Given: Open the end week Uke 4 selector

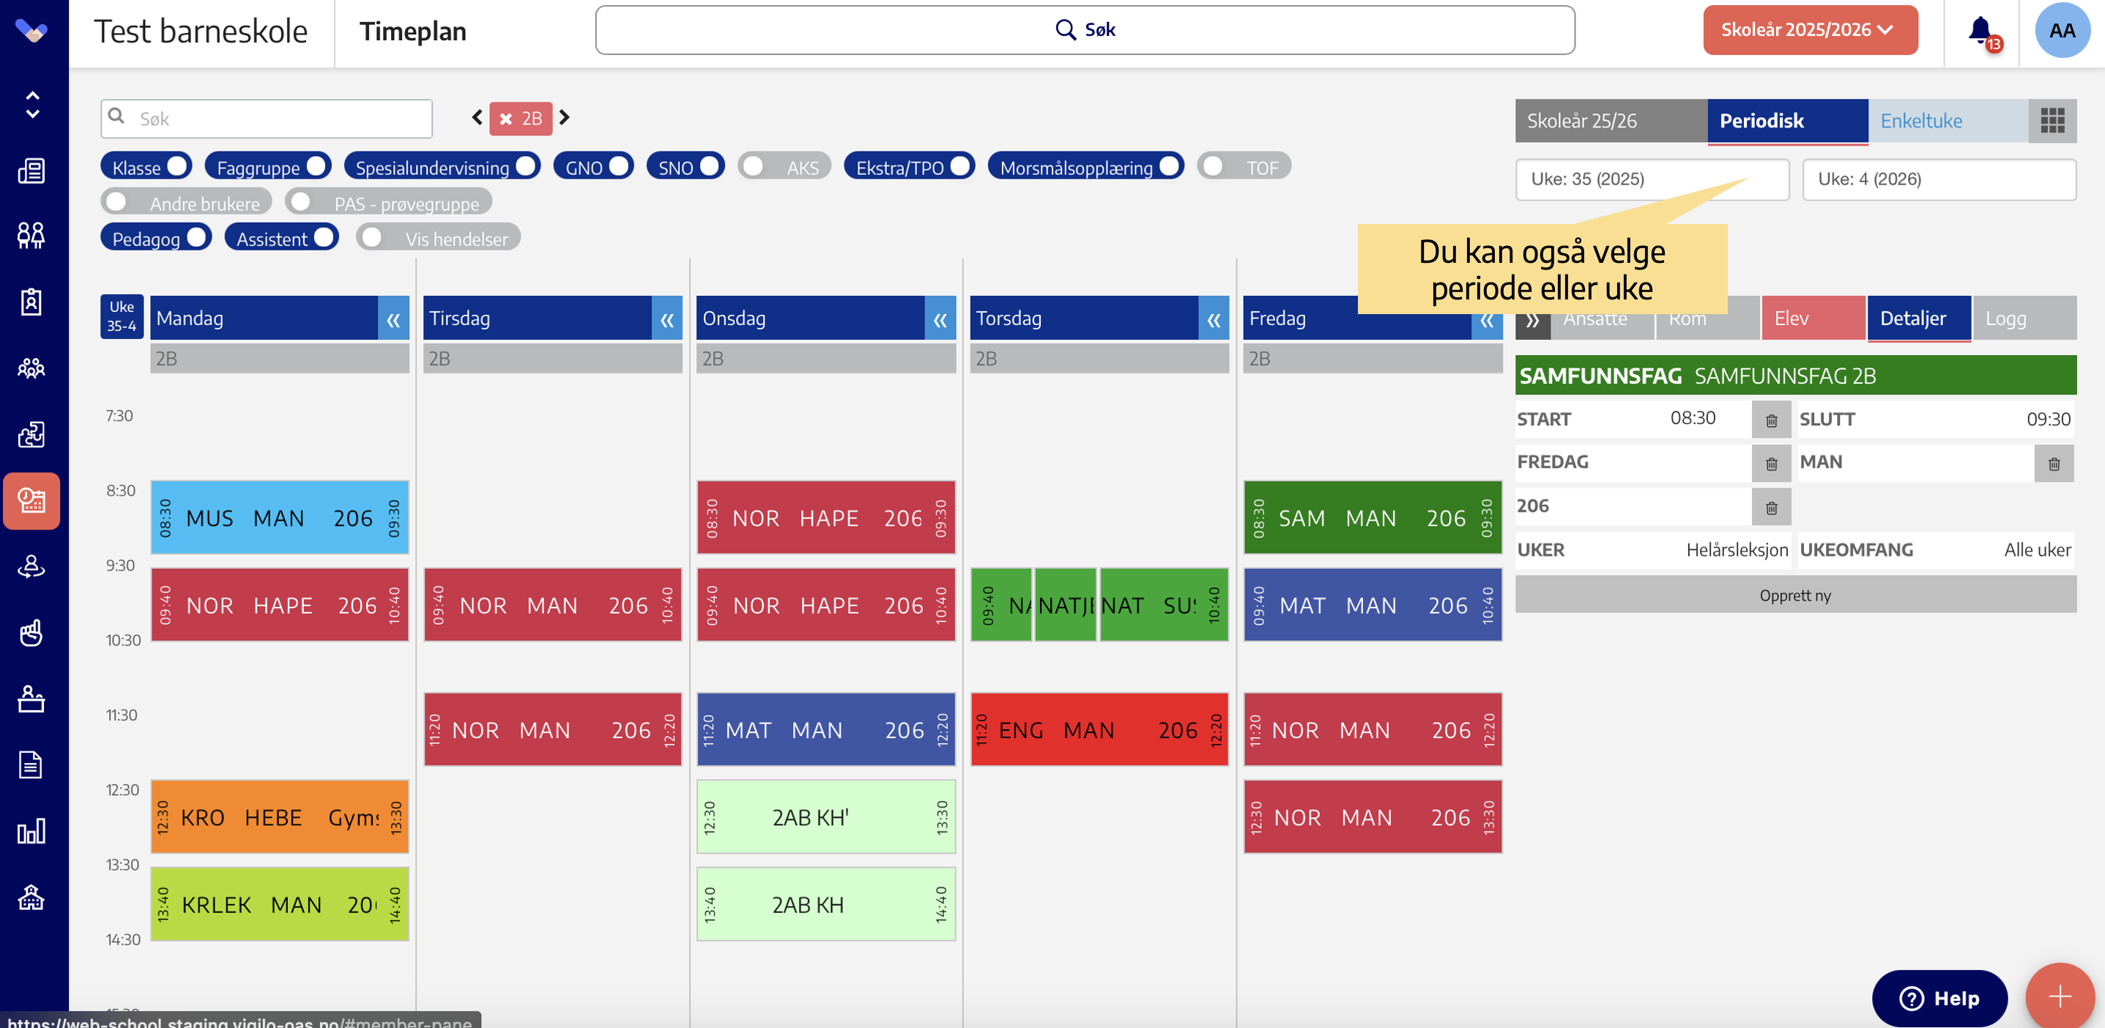Looking at the screenshot, I should (x=1938, y=180).
